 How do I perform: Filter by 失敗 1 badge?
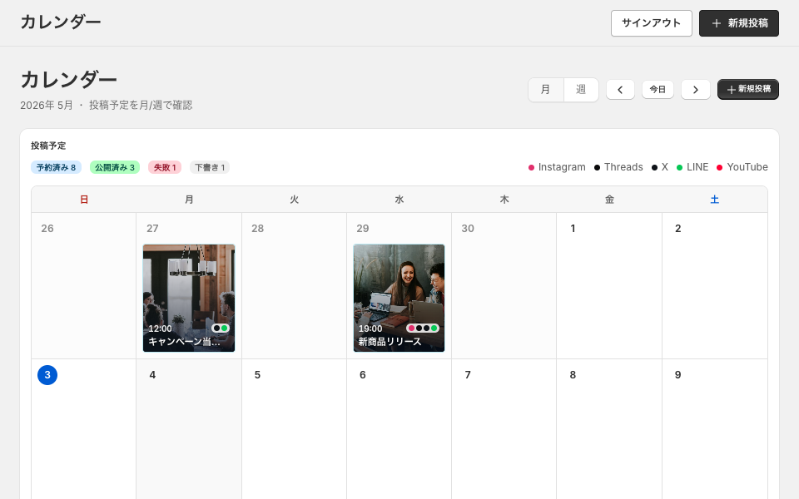[165, 167]
